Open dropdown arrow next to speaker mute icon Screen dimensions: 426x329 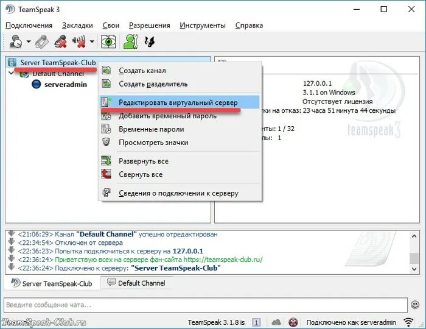tap(92, 41)
